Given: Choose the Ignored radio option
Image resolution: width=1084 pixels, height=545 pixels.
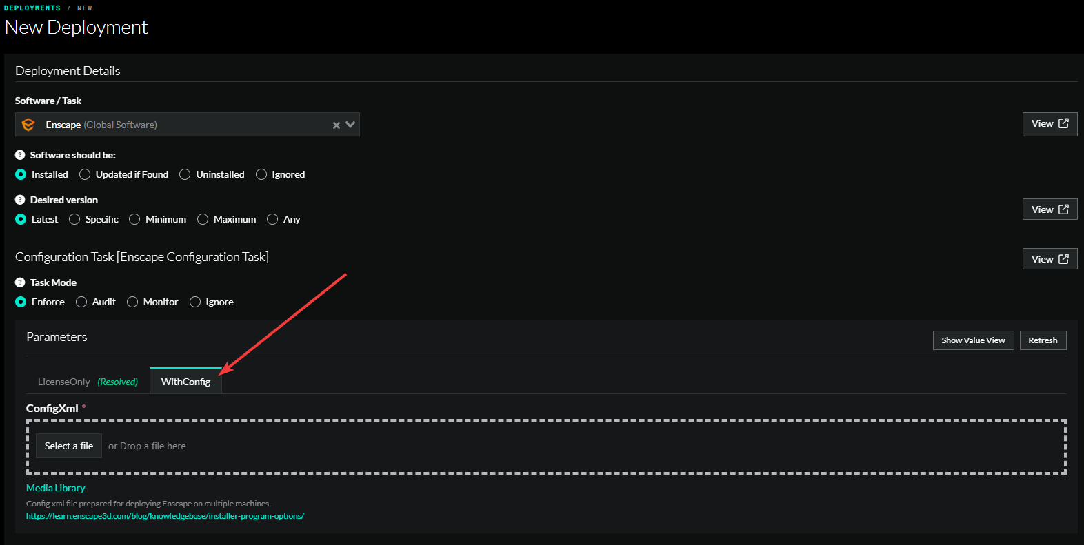Looking at the screenshot, I should coord(261,174).
